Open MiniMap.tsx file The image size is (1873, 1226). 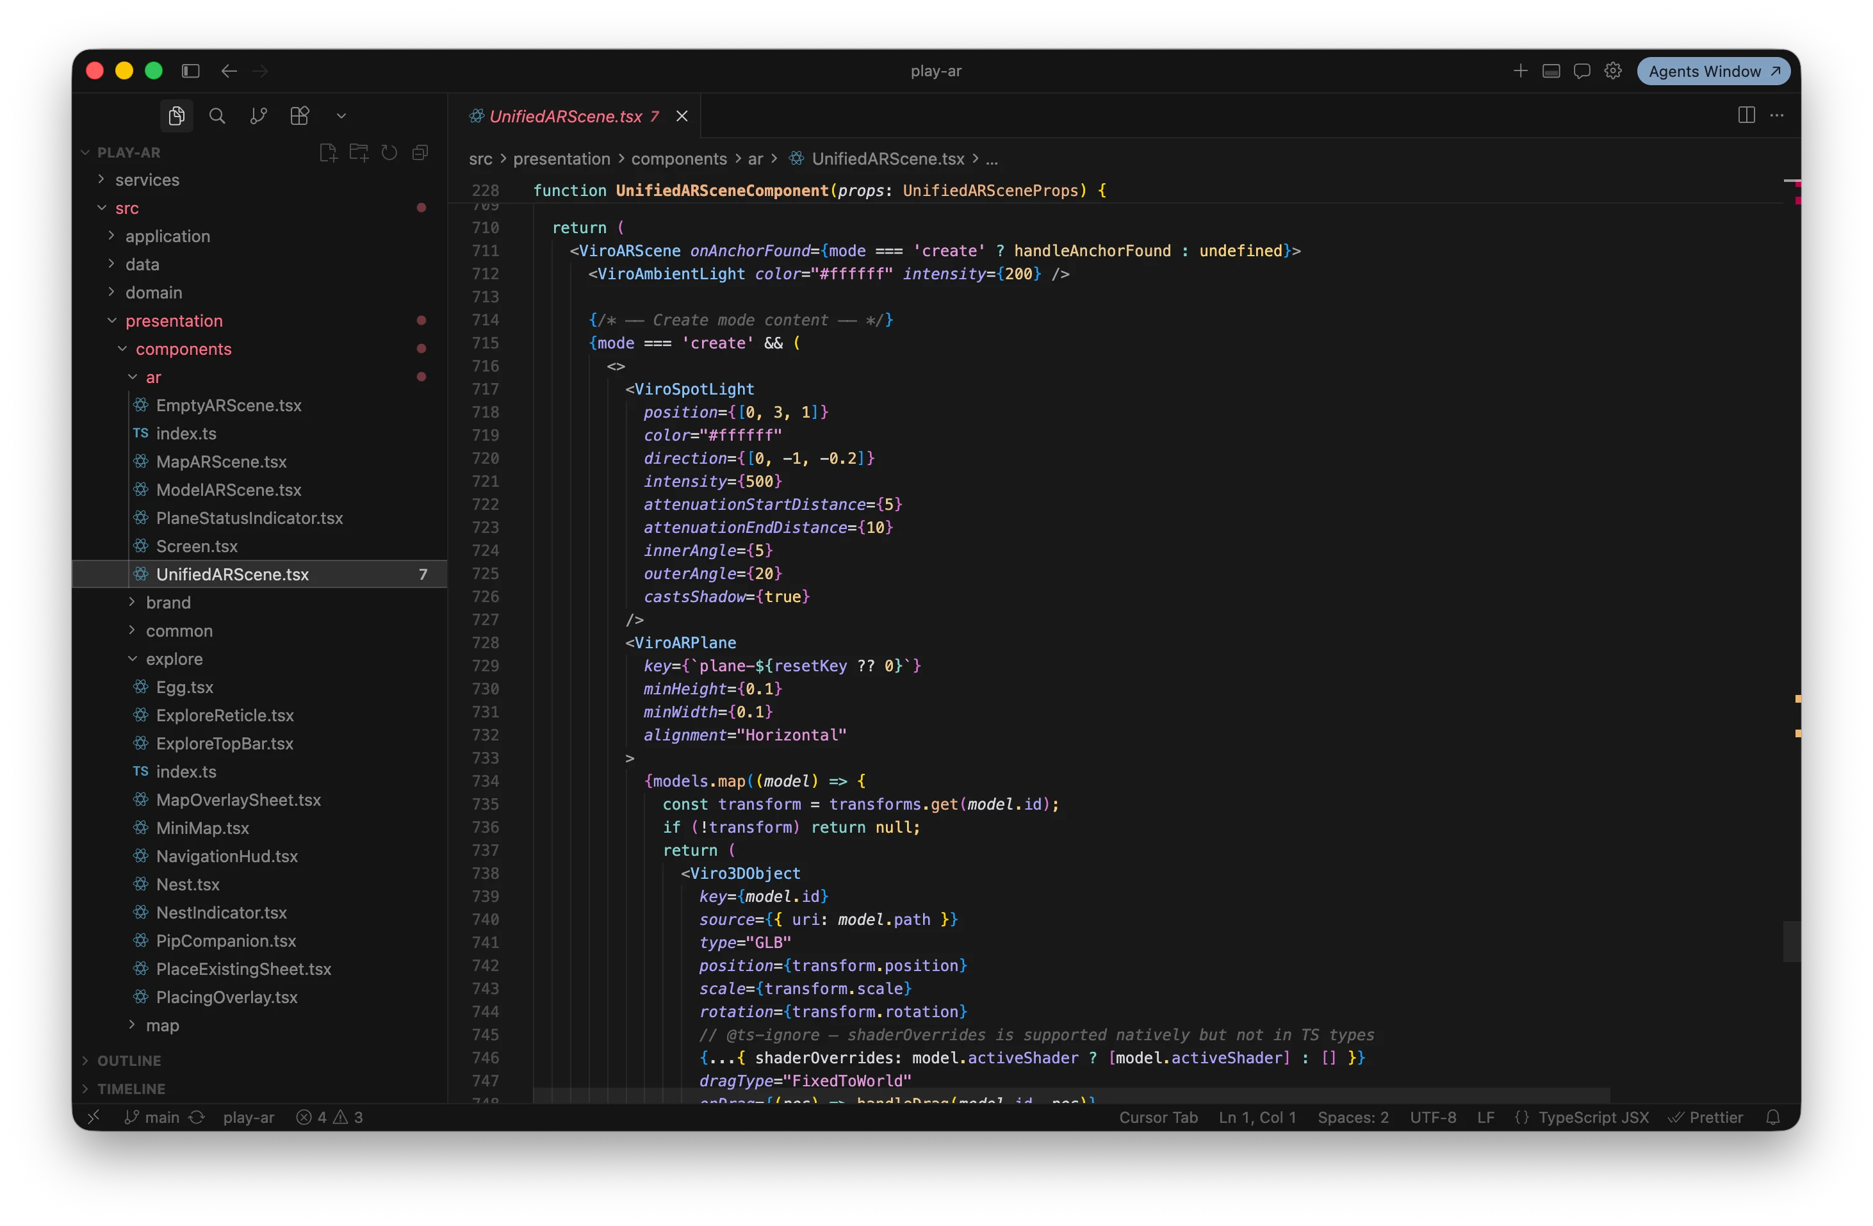(259, 828)
